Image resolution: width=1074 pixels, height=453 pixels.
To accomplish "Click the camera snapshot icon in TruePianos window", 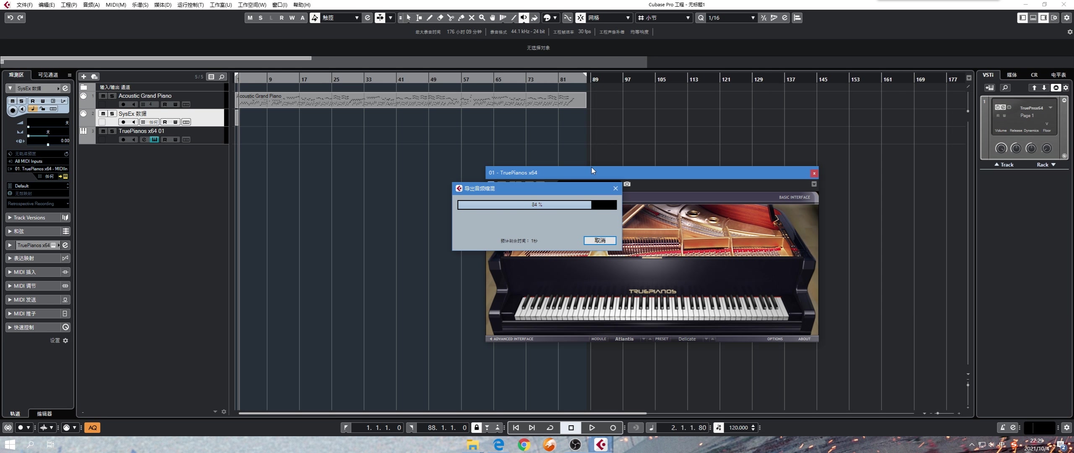I will (627, 184).
